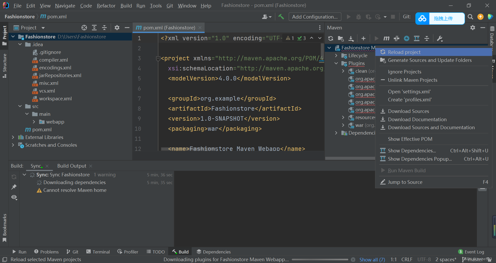496x263 pixels.
Task: Jump to next highlighted error arrow
Action: coord(320,38)
